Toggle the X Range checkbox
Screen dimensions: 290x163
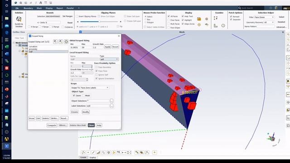pos(29,27)
